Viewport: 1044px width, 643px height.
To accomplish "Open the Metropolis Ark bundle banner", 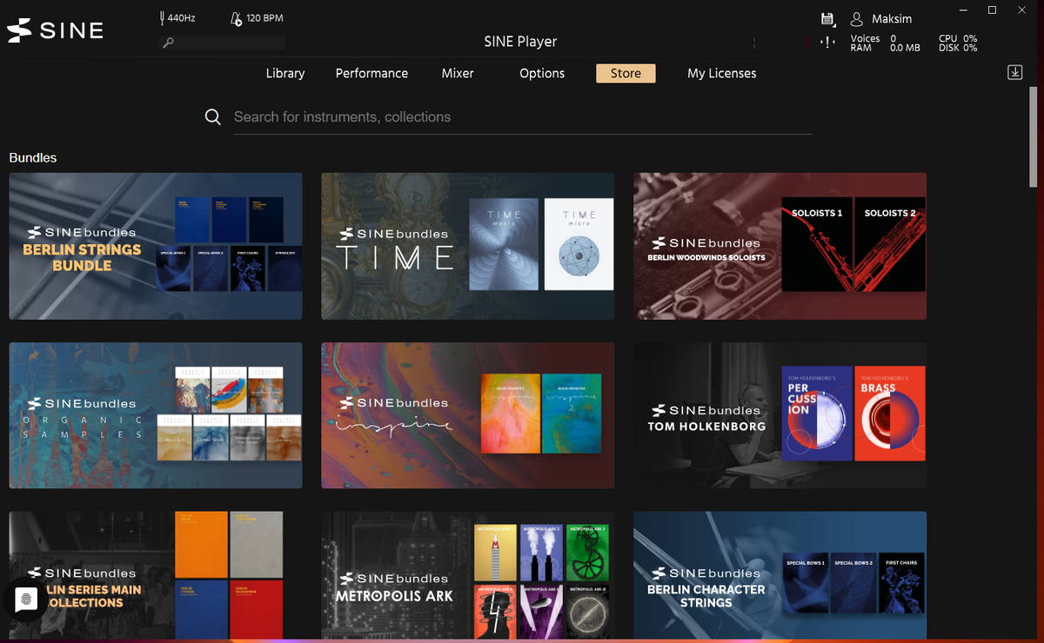I will click(468, 576).
